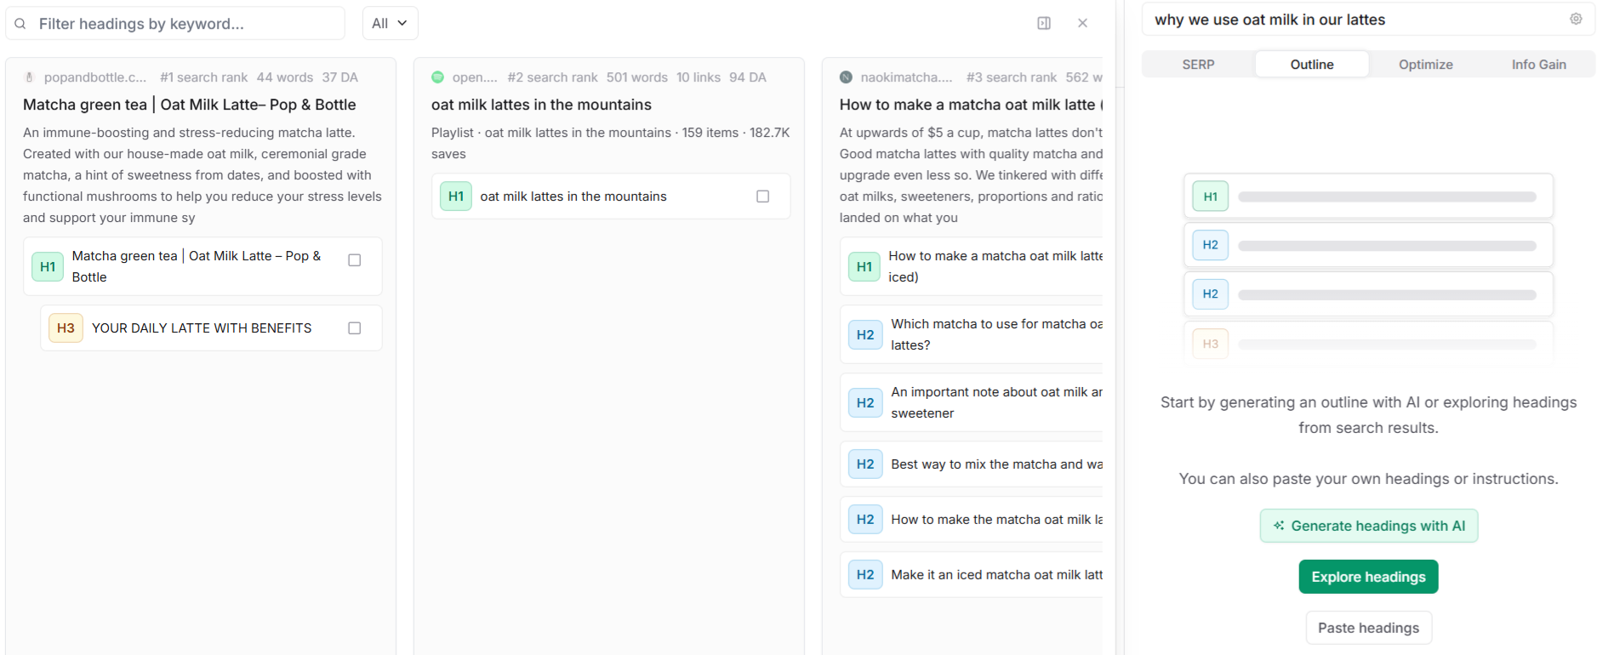Click the popandbottle.c... domain label
Image resolution: width=1597 pixels, height=655 pixels.
coord(95,77)
